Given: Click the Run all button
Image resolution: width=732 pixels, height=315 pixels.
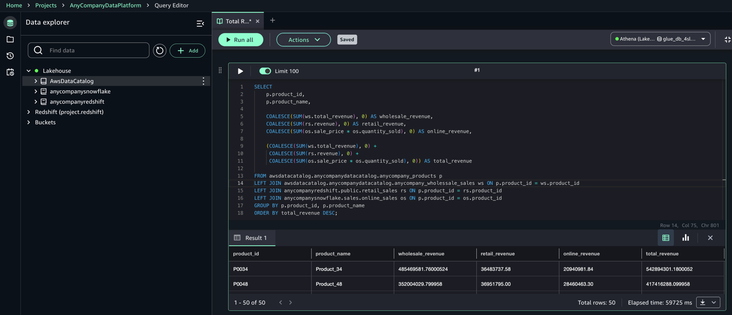Looking at the screenshot, I should (x=240, y=40).
